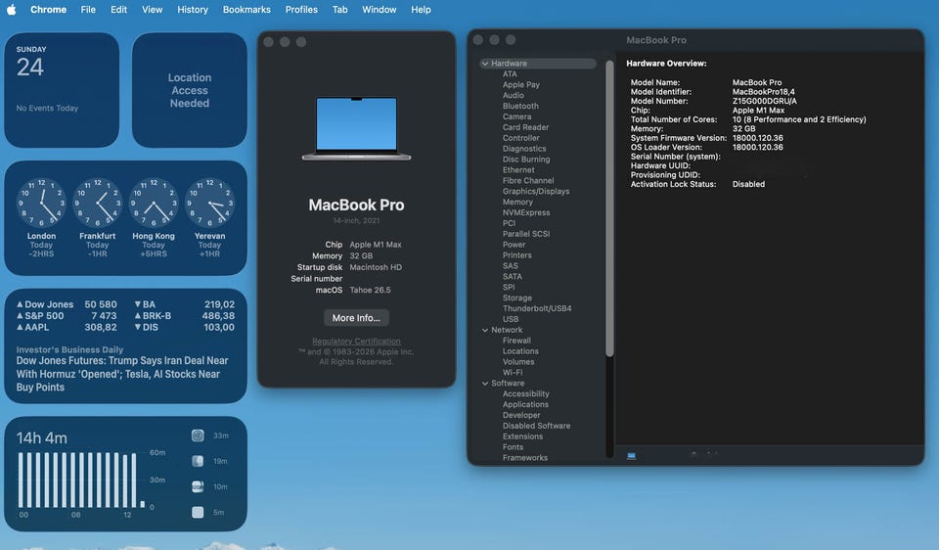This screenshot has height=550, width=939.
Task: Select the app icon with 19m usage
Action: click(198, 461)
